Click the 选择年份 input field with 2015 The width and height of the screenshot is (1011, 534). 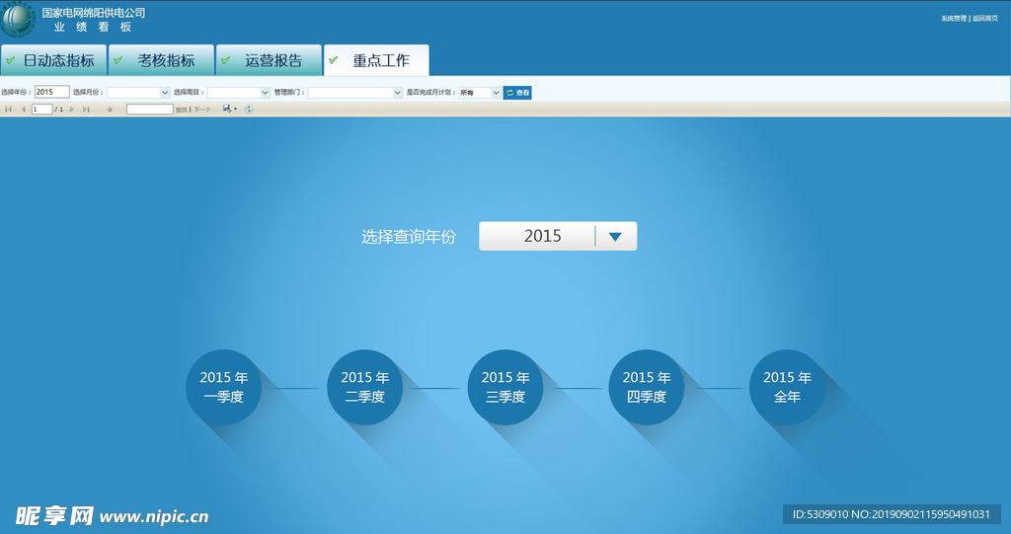51,92
